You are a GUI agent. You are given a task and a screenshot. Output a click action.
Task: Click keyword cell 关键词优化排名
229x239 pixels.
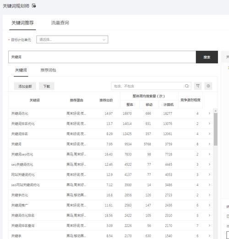[23, 216]
